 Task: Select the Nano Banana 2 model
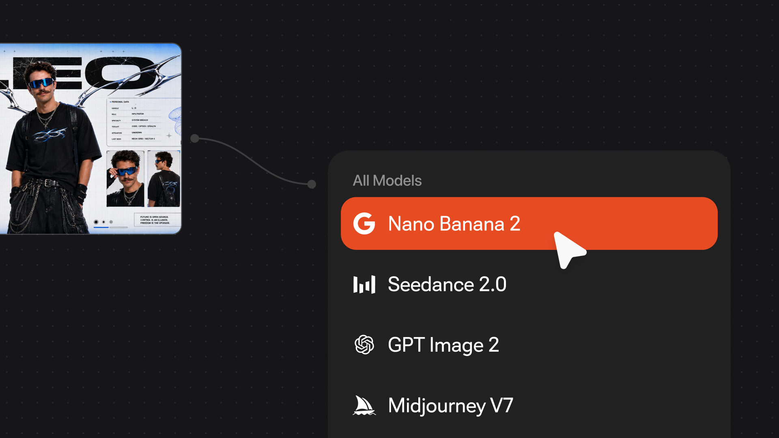(529, 223)
